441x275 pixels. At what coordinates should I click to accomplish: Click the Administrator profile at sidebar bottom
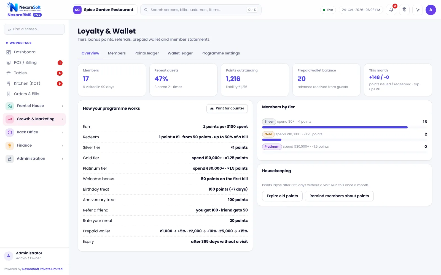point(34,256)
